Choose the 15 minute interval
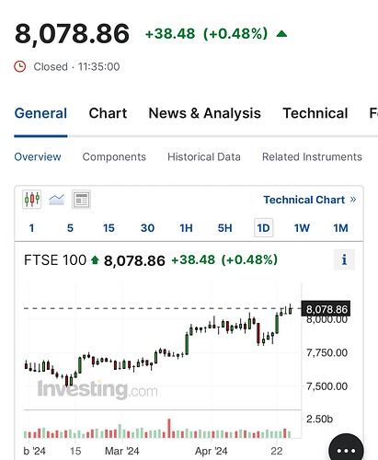378x460 pixels. click(x=109, y=228)
